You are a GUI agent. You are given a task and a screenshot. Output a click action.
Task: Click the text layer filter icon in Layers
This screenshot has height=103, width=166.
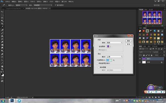pos(156,49)
